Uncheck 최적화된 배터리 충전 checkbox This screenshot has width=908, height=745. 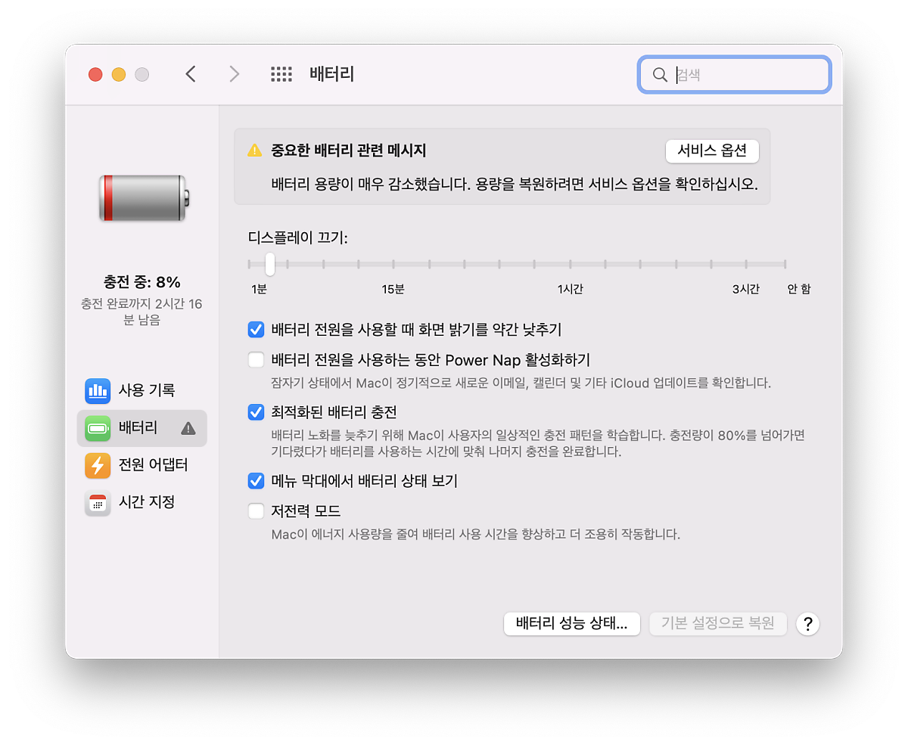256,412
